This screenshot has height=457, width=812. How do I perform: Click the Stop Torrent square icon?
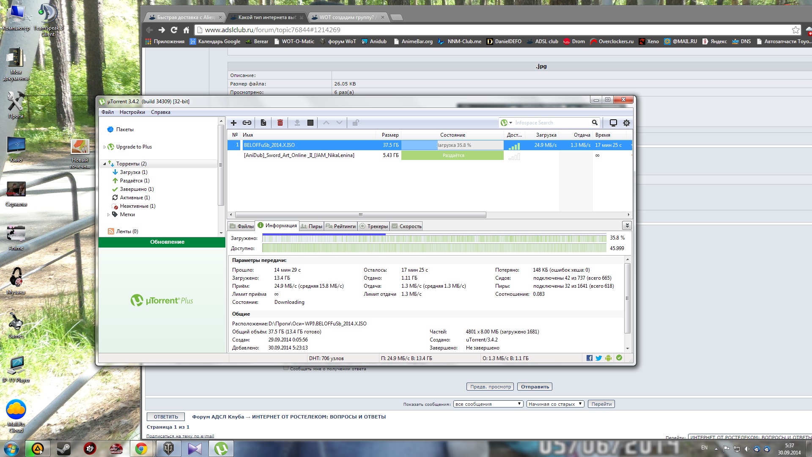click(x=310, y=123)
